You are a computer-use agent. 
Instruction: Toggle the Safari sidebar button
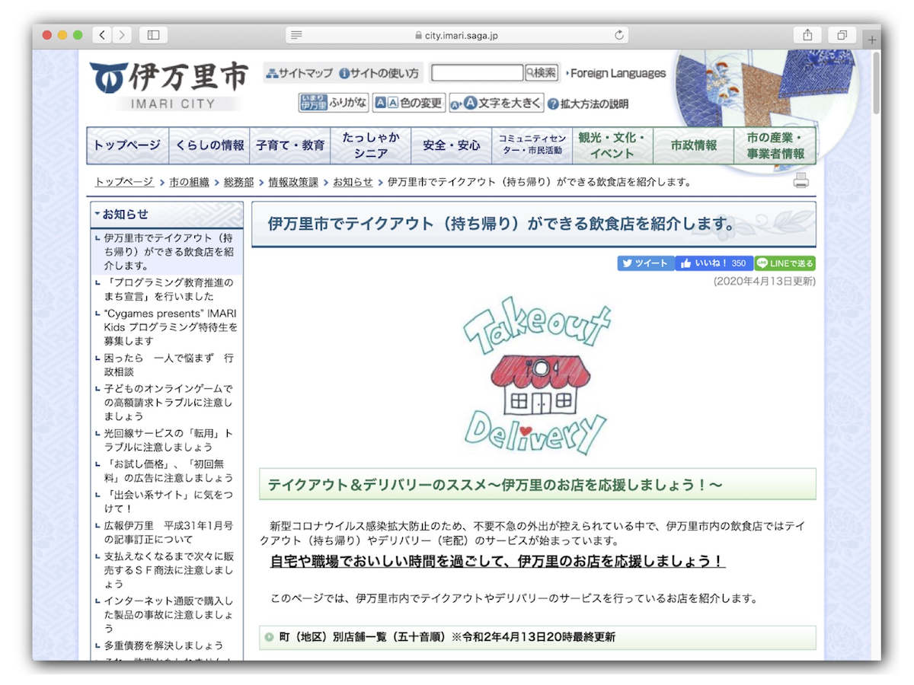coord(153,35)
